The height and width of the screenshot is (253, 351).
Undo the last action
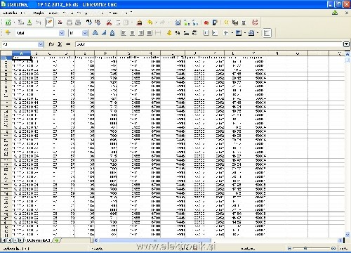150,22
